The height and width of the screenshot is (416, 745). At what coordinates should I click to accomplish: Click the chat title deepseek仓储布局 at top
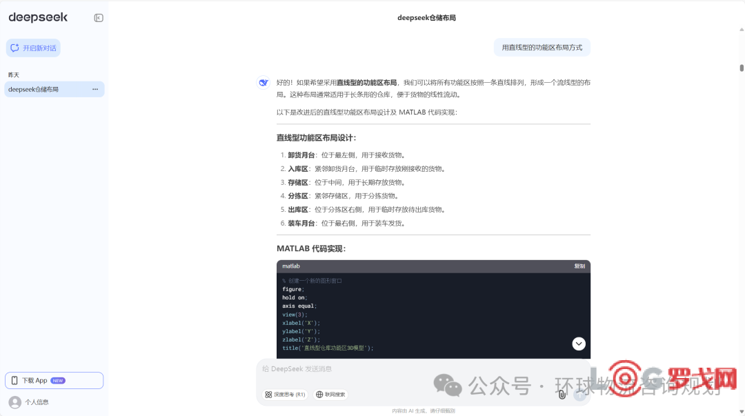click(x=426, y=18)
